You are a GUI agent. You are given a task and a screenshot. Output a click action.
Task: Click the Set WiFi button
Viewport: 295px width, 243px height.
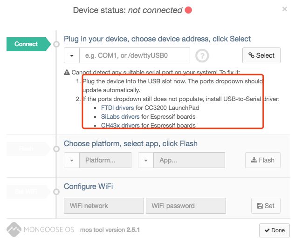coord(266,206)
